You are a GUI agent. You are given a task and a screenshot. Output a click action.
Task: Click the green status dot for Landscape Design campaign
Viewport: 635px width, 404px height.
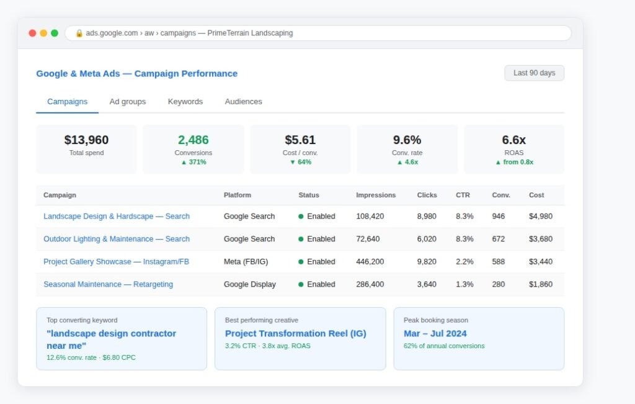(x=301, y=217)
